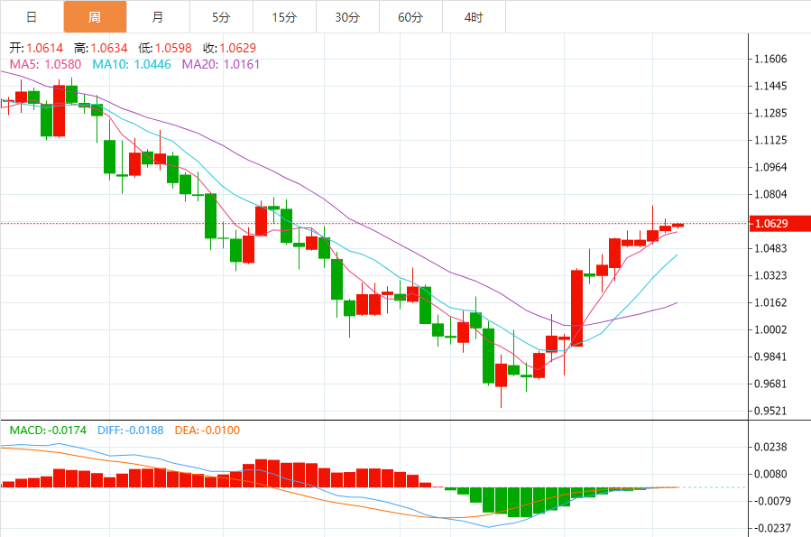Image resolution: width=811 pixels, height=537 pixels.
Task: Click the 1.0002 price axis label
Action: tap(770, 329)
